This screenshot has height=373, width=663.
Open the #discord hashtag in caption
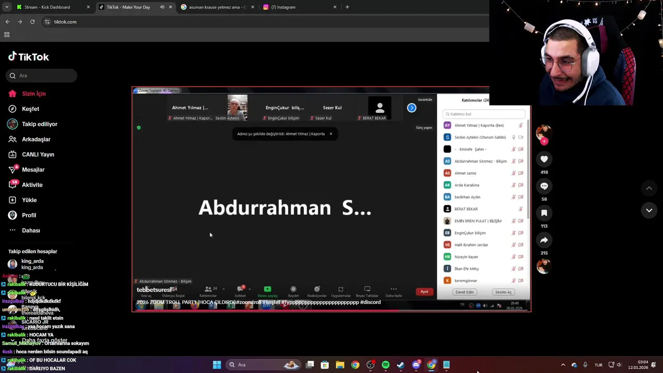[x=370, y=302]
